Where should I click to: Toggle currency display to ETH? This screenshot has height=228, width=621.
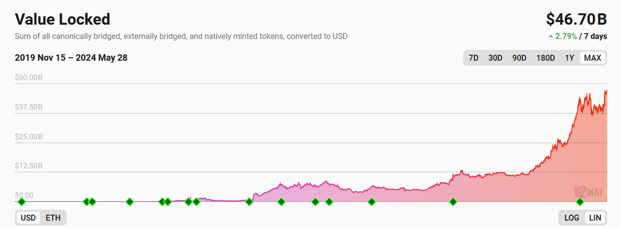[x=53, y=218]
